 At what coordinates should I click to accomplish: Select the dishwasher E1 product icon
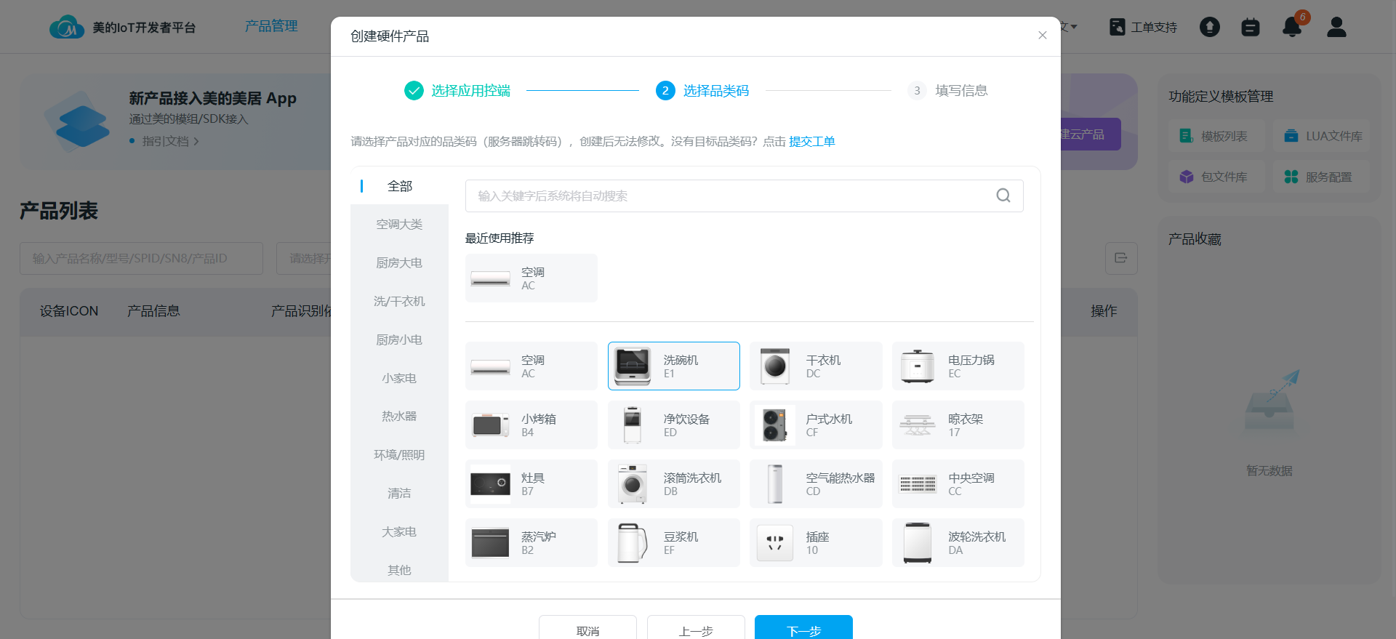(x=633, y=366)
